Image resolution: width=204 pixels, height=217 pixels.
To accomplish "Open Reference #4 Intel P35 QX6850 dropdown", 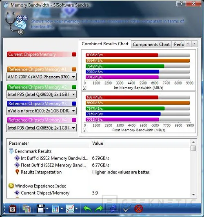I will click(41, 128).
